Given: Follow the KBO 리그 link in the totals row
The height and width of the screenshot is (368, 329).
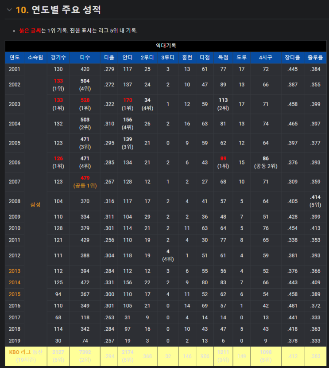Looking at the screenshot, I should pyautogui.click(x=20, y=352).
